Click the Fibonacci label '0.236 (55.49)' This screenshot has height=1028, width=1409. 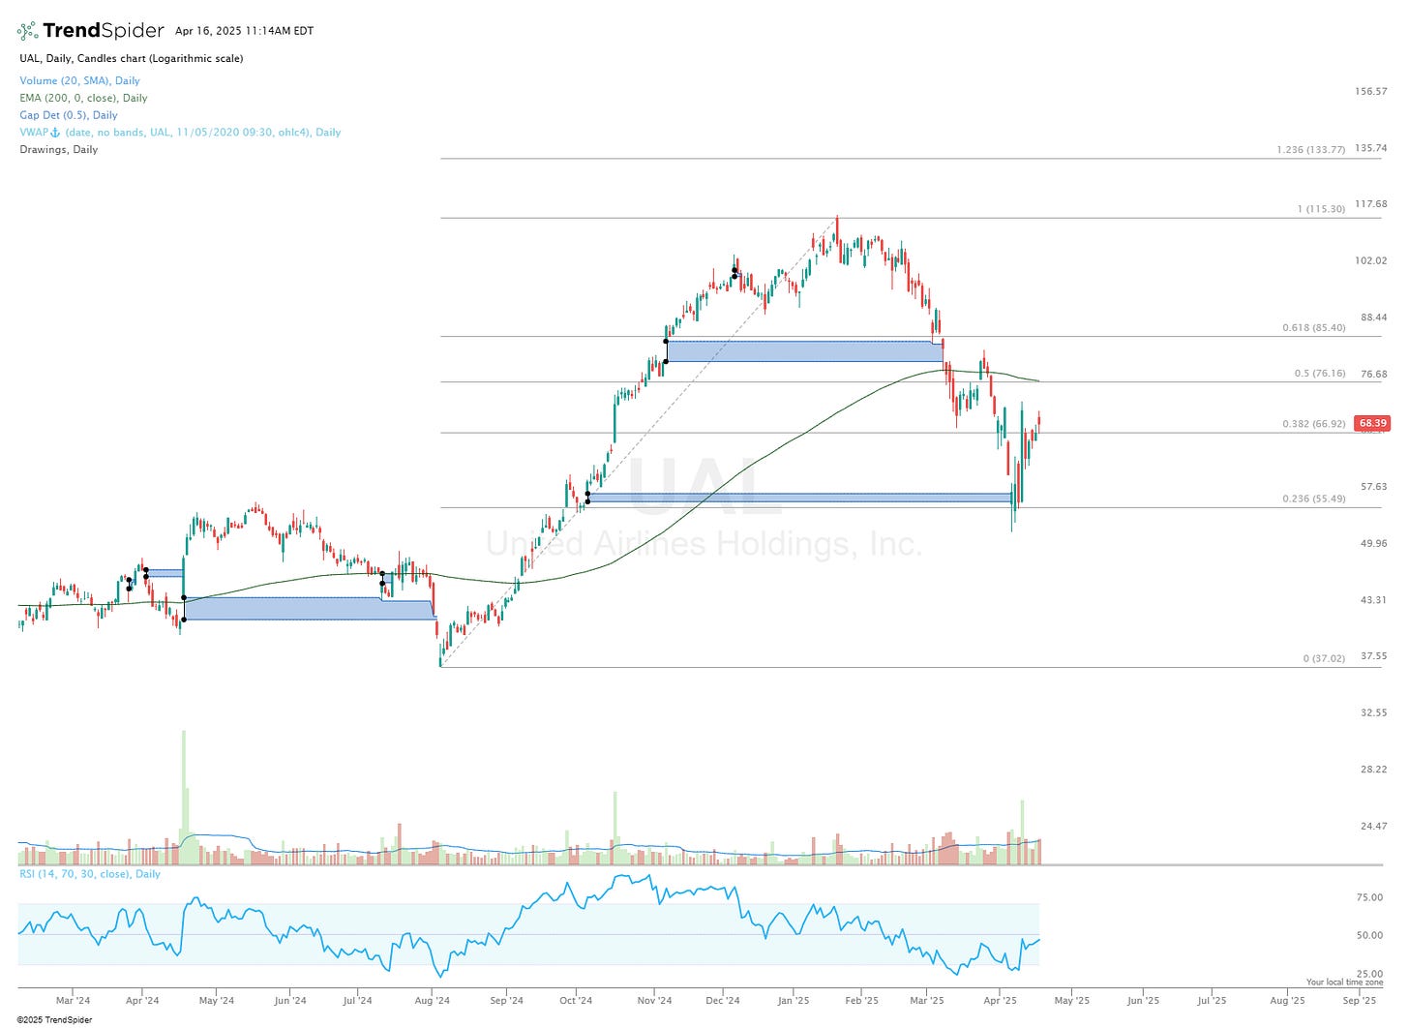(x=1313, y=499)
